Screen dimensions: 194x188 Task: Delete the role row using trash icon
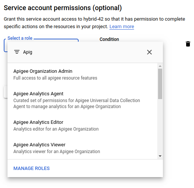(x=188, y=44)
